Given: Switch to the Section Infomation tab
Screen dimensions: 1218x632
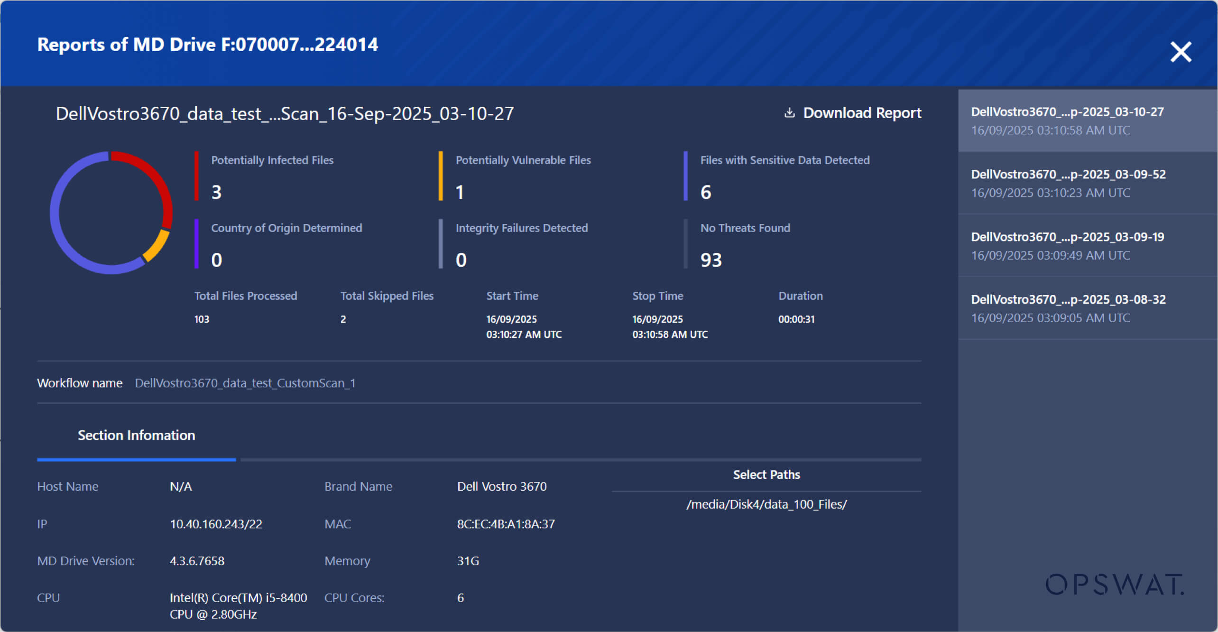Looking at the screenshot, I should coord(136,435).
